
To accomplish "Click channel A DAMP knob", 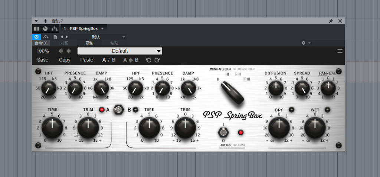I will (101, 88).
